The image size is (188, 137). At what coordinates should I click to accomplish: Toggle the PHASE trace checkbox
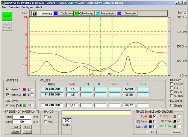(179, 116)
